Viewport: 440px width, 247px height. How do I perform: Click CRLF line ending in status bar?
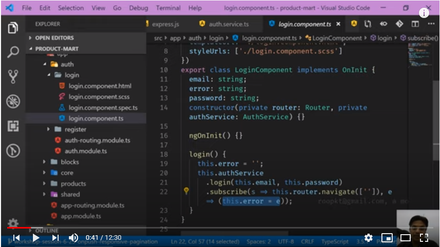coord(307,242)
